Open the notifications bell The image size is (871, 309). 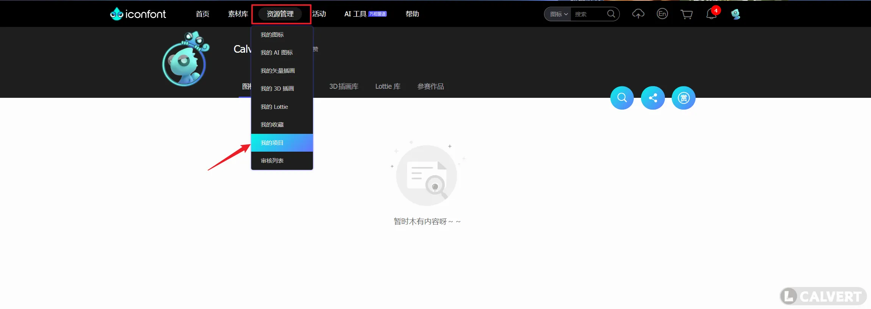pos(711,14)
